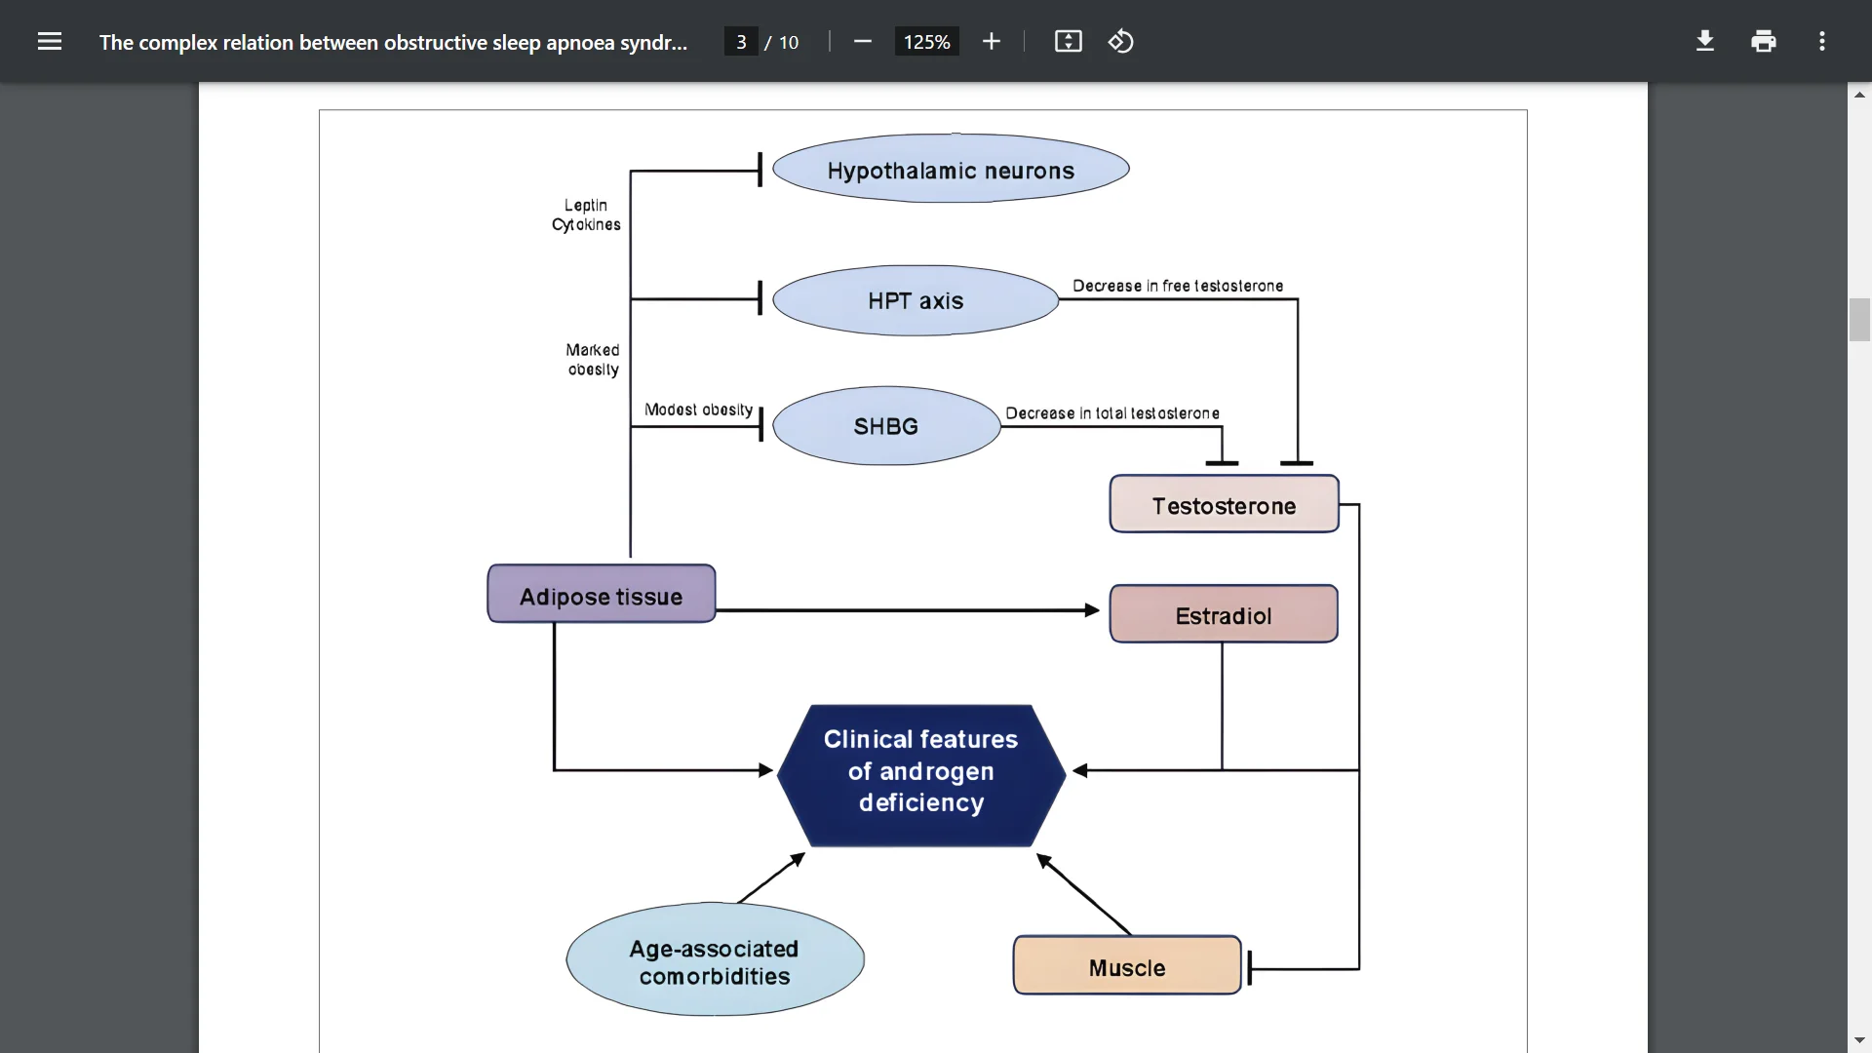
Task: Open the sidebar hamburger menu
Action: pyautogui.click(x=50, y=41)
